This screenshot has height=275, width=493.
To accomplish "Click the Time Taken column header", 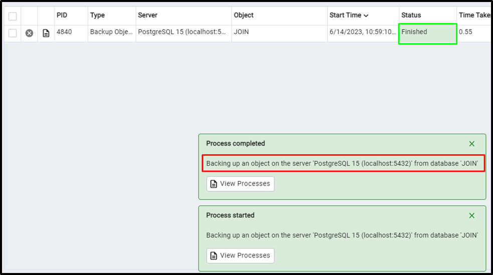I will coord(474,15).
